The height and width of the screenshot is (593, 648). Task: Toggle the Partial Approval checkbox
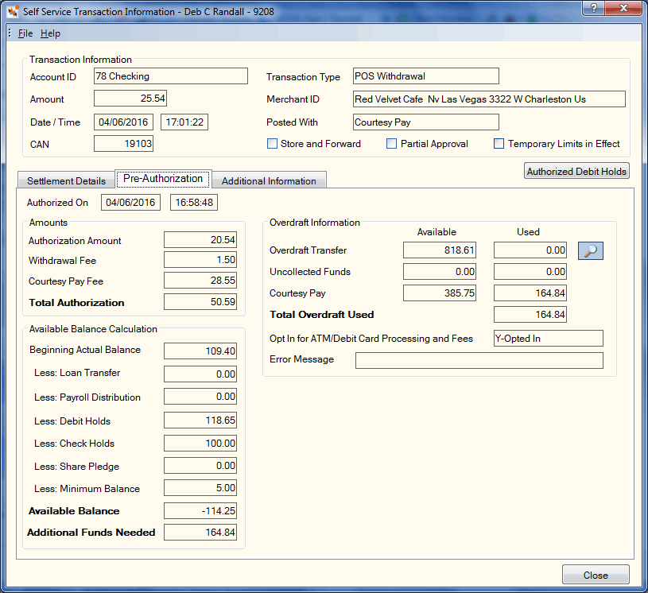click(391, 143)
